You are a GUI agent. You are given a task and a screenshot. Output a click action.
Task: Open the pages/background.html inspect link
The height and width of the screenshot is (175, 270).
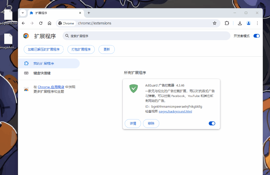point(175,111)
